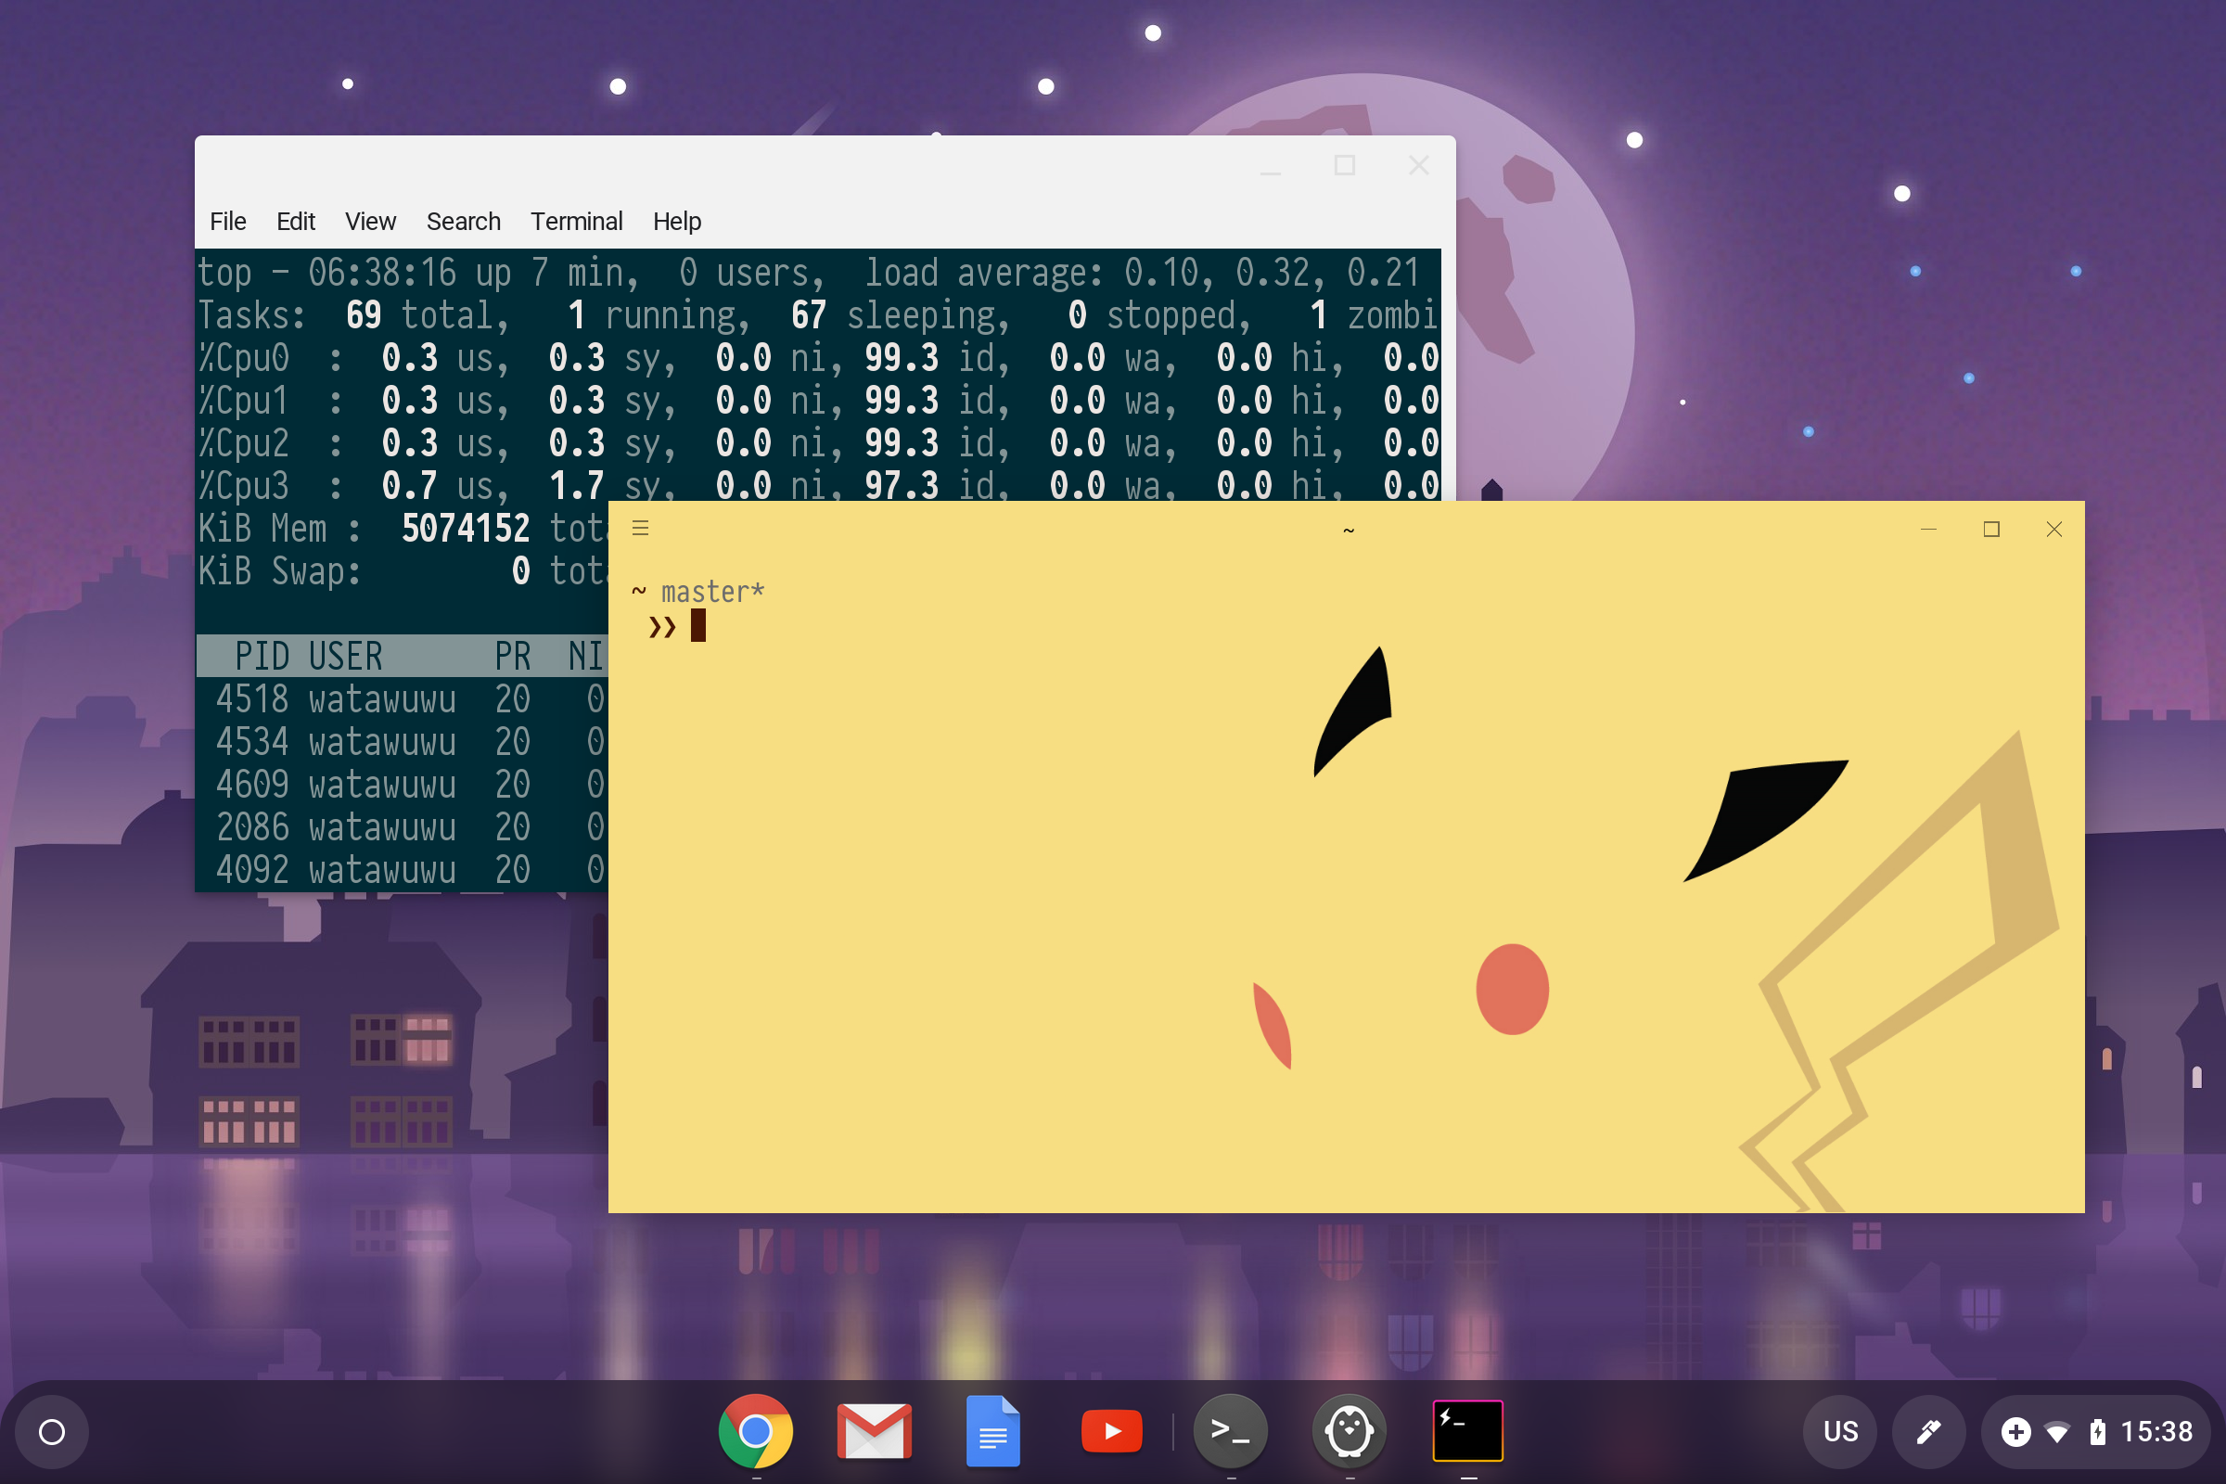Screen dimensions: 2226x1484
Task: Open the Terminal menu
Action: coord(575,222)
